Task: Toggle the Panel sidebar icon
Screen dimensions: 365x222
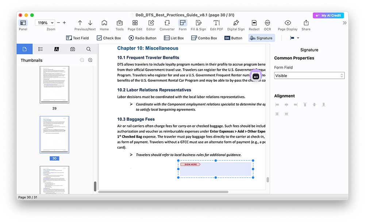Action: [23, 23]
